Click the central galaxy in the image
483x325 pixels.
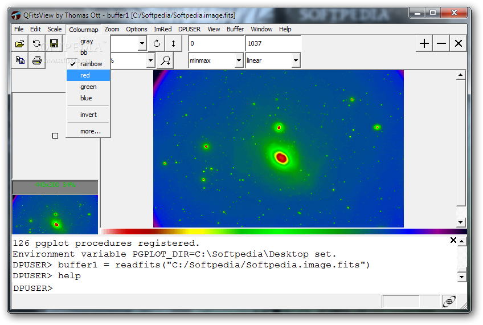281,157
